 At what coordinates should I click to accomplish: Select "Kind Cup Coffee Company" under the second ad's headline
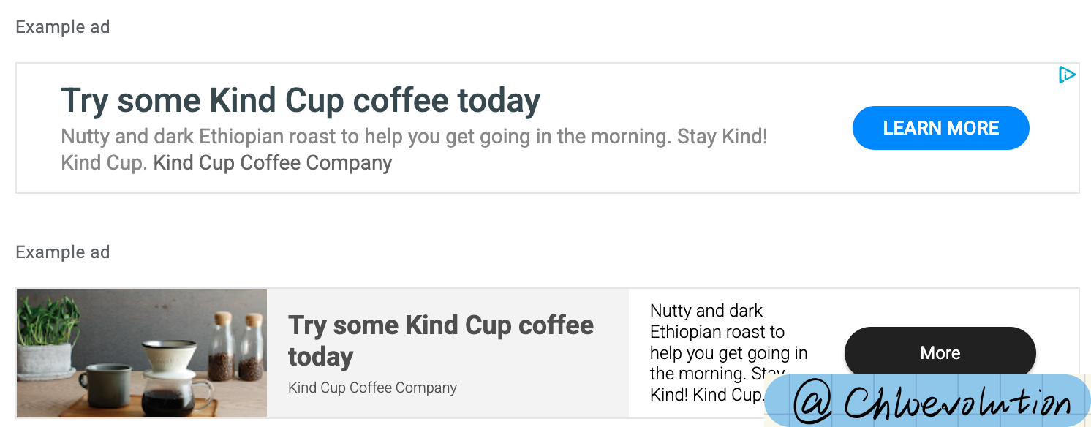click(x=372, y=388)
